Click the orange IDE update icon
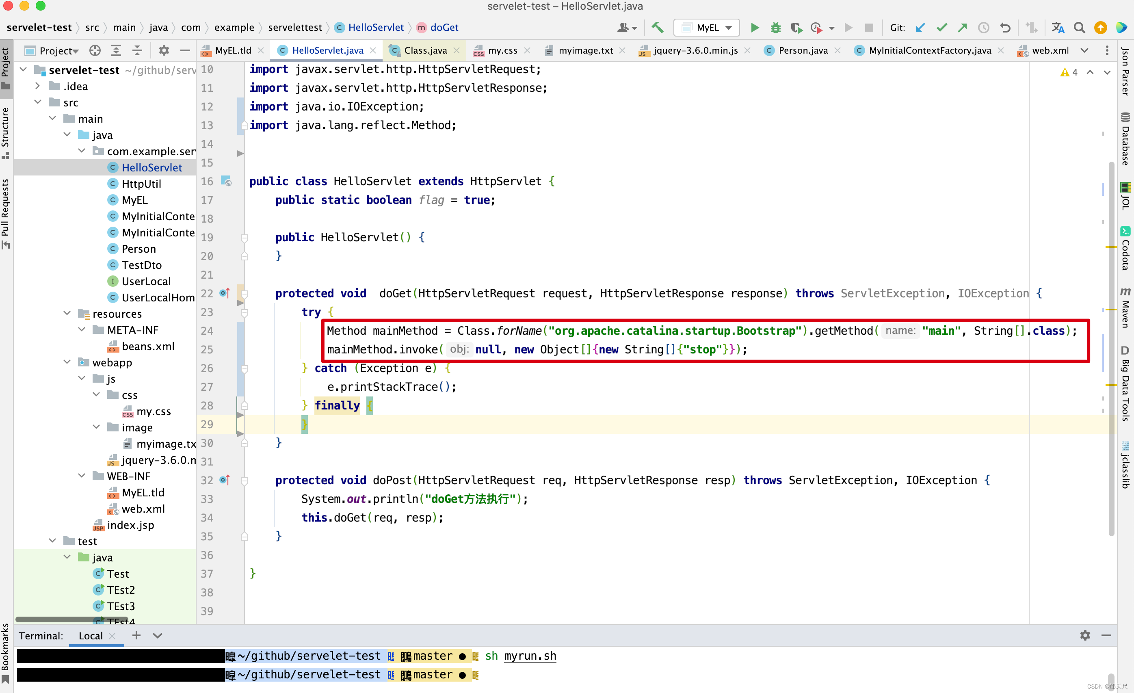1134x693 pixels. point(1100,28)
